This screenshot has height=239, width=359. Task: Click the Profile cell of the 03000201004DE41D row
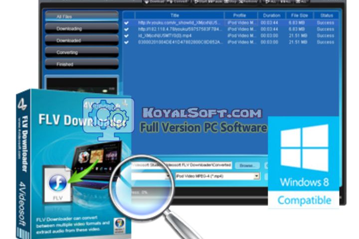242,42
